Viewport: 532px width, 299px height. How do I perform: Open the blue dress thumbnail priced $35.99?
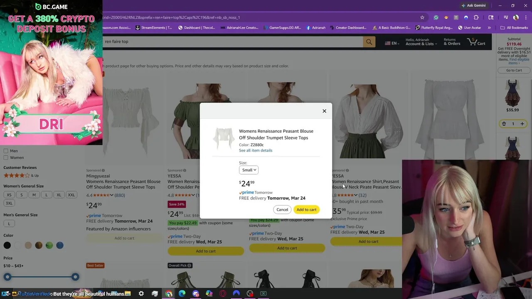coord(512,93)
